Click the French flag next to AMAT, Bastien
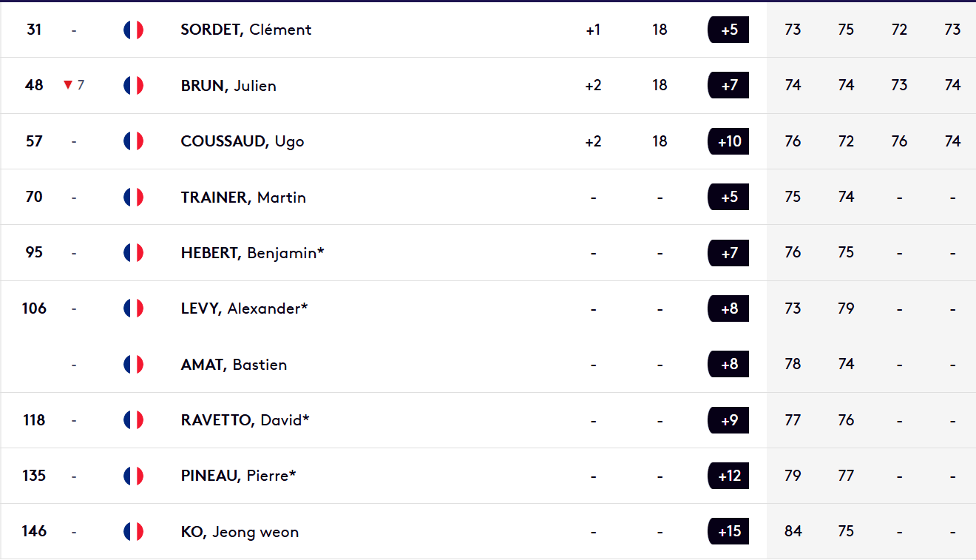The image size is (976, 560). [x=133, y=364]
